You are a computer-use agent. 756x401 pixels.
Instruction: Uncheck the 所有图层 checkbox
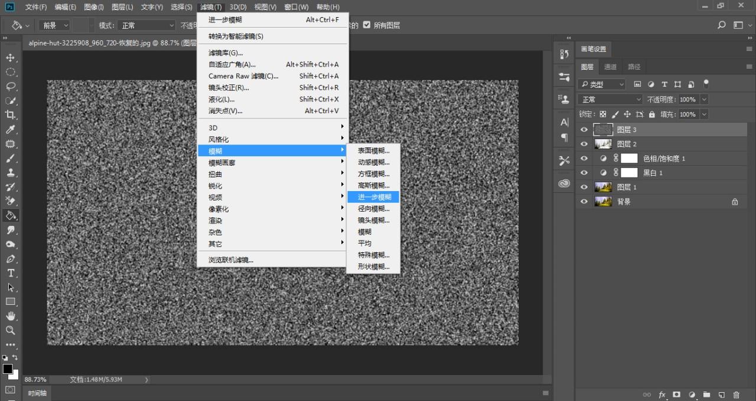(367, 25)
